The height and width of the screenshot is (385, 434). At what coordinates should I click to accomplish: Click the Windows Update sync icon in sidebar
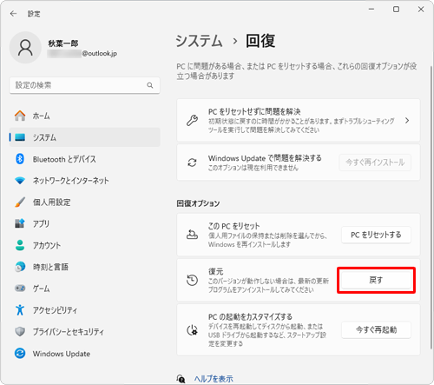(20, 353)
